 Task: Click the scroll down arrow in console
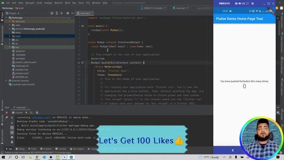point(12,123)
